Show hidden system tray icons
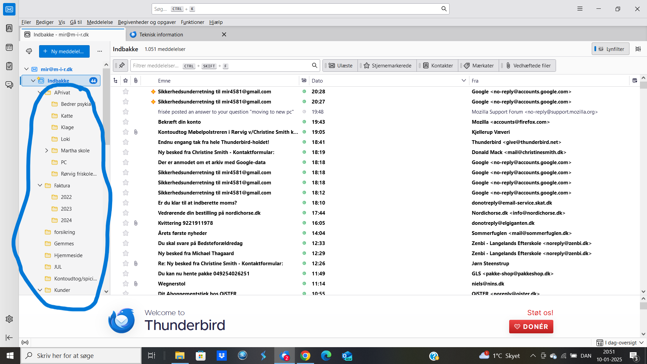647x364 pixels. [533, 356]
